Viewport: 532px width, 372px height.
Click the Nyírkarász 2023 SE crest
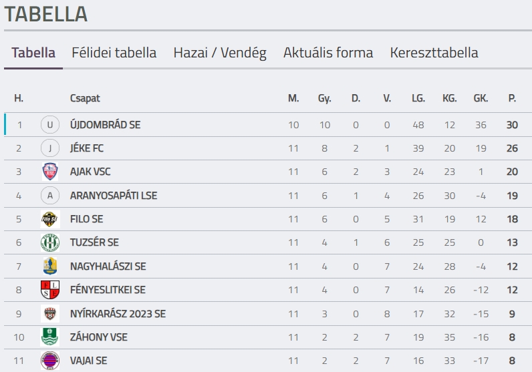50,313
